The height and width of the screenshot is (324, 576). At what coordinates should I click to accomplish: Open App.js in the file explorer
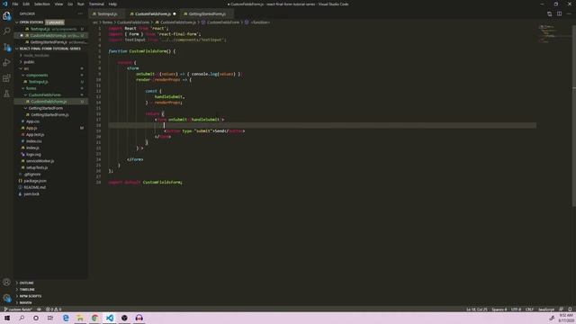[x=31, y=128]
